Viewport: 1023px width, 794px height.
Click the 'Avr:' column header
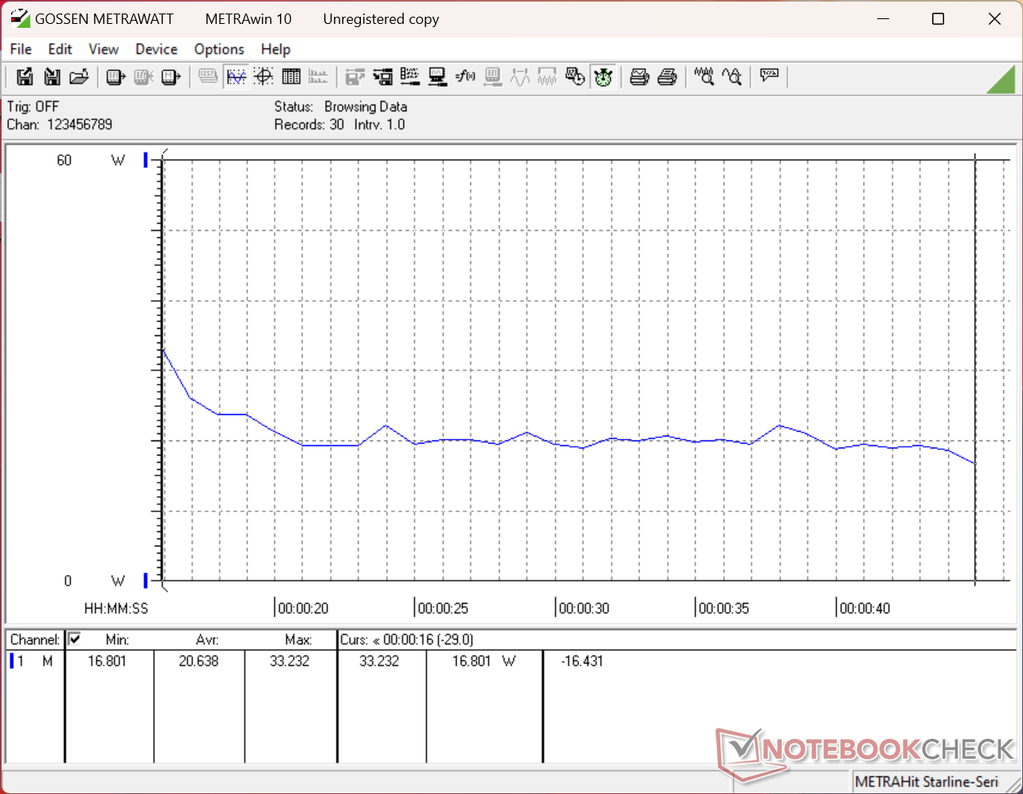[207, 640]
